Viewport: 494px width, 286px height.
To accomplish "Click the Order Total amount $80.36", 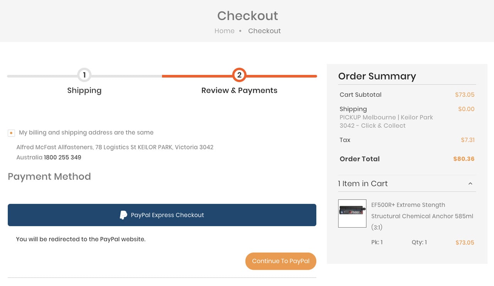I will [x=464, y=159].
